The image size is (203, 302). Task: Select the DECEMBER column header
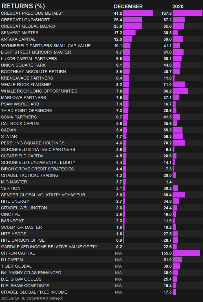click(x=128, y=6)
